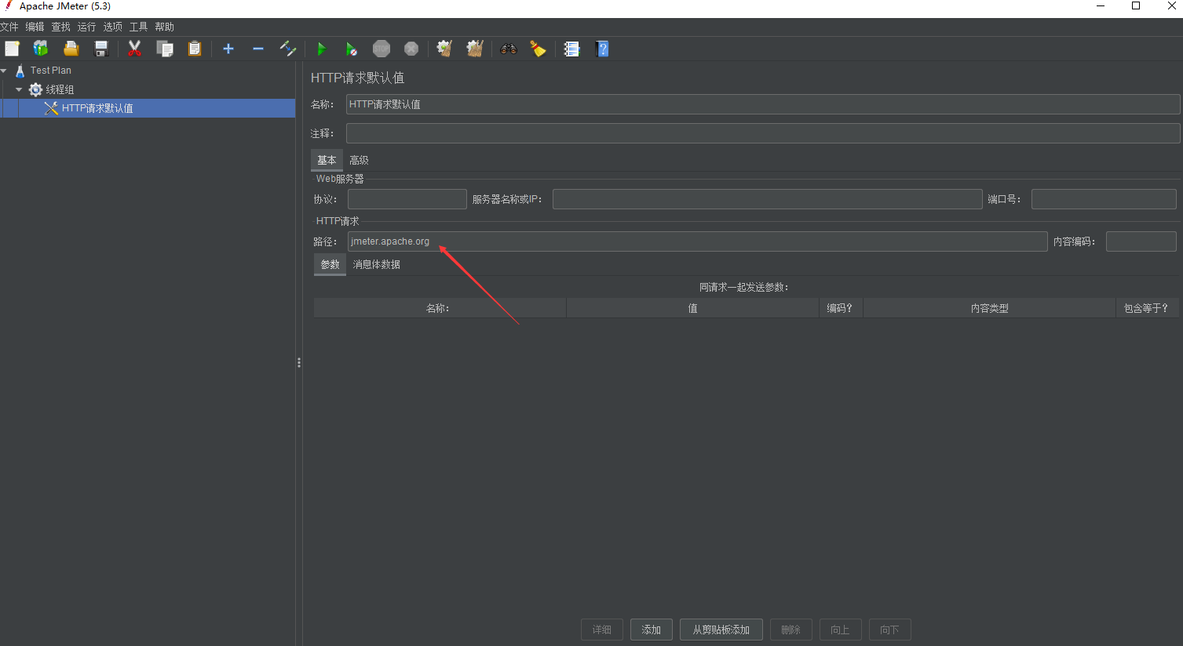Save the test plan with floppy icon

tap(101, 49)
